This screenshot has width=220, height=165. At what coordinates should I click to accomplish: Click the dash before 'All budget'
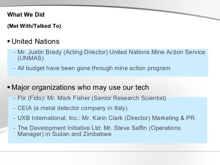point(15,68)
